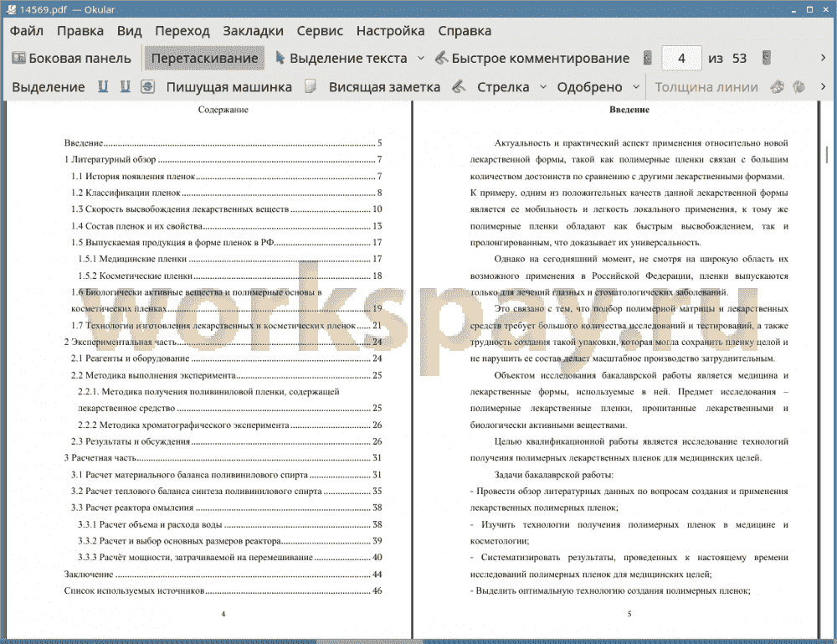The height and width of the screenshot is (644, 837).
Task: Select the Пишущая машинка typewriter tool
Action: click(x=229, y=87)
